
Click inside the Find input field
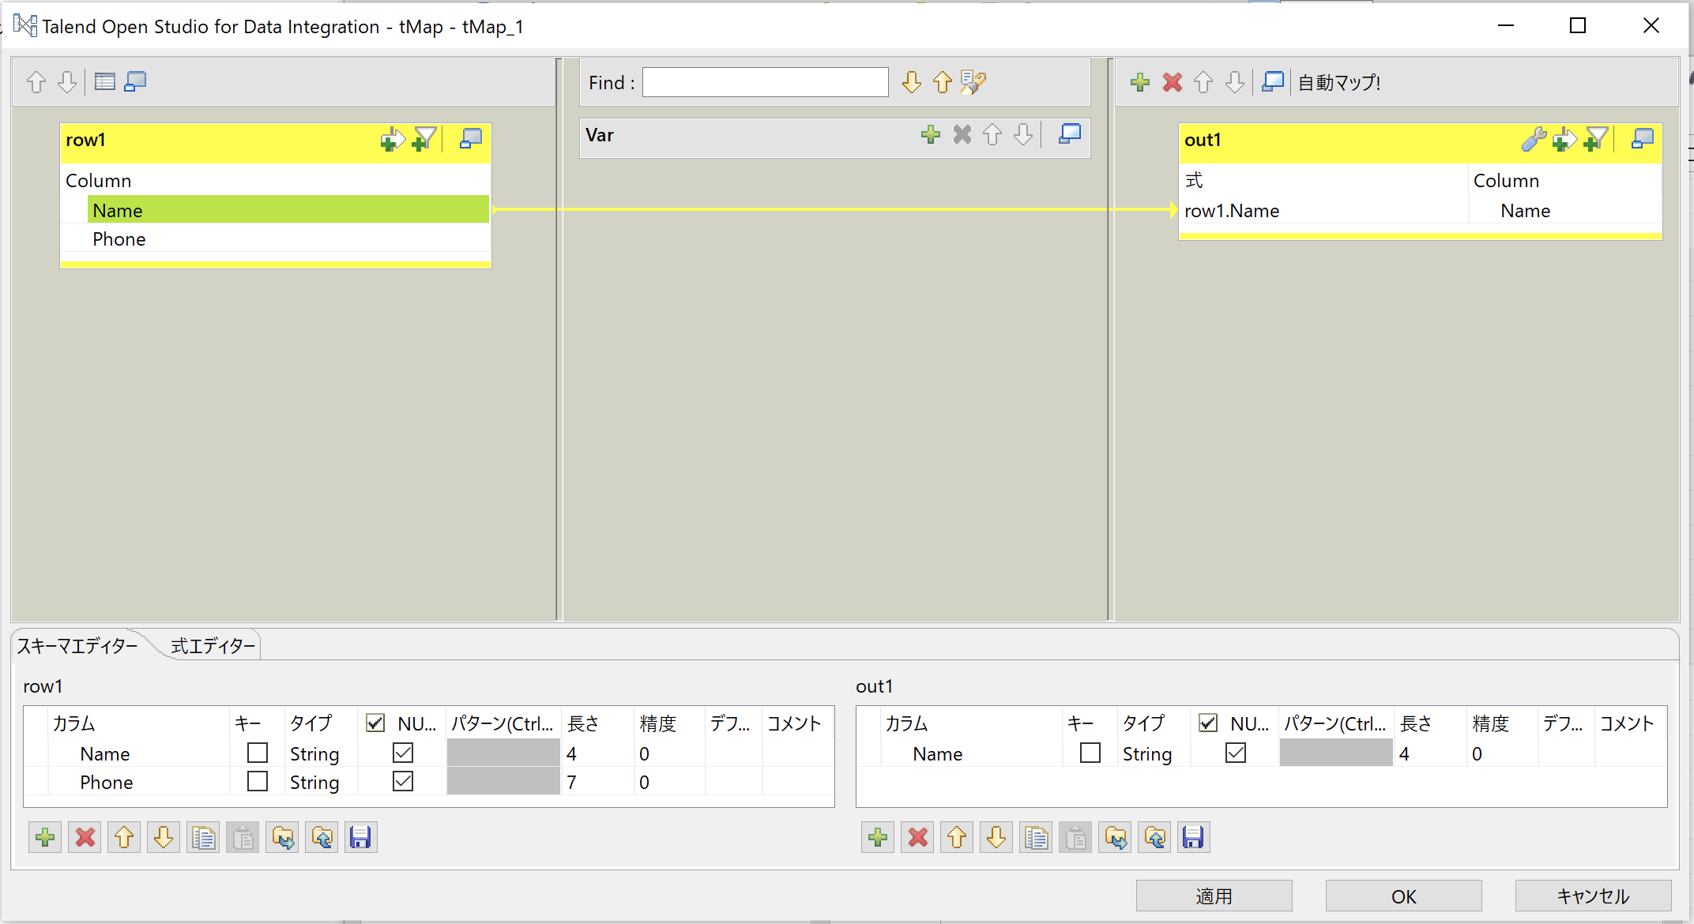pyautogui.click(x=764, y=81)
